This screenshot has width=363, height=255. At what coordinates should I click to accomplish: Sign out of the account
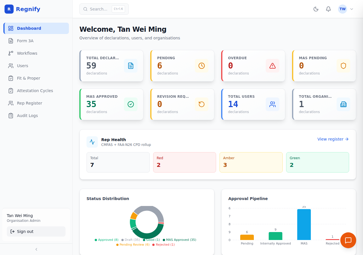(36, 231)
